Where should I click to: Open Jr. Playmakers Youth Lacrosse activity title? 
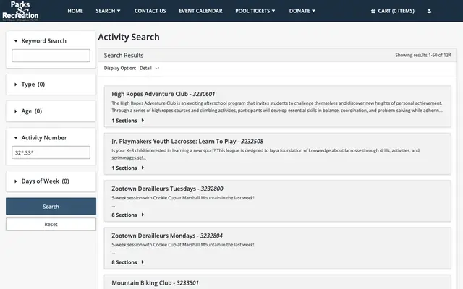[187, 142]
